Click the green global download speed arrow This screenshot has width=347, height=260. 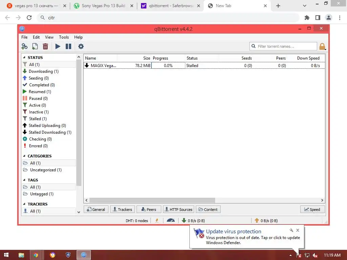point(184,220)
